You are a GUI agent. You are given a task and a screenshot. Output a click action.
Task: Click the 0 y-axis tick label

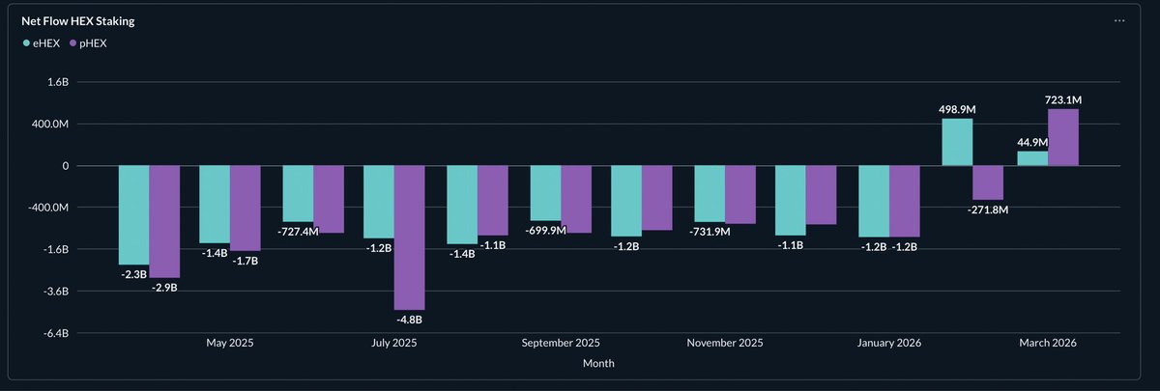(66, 166)
